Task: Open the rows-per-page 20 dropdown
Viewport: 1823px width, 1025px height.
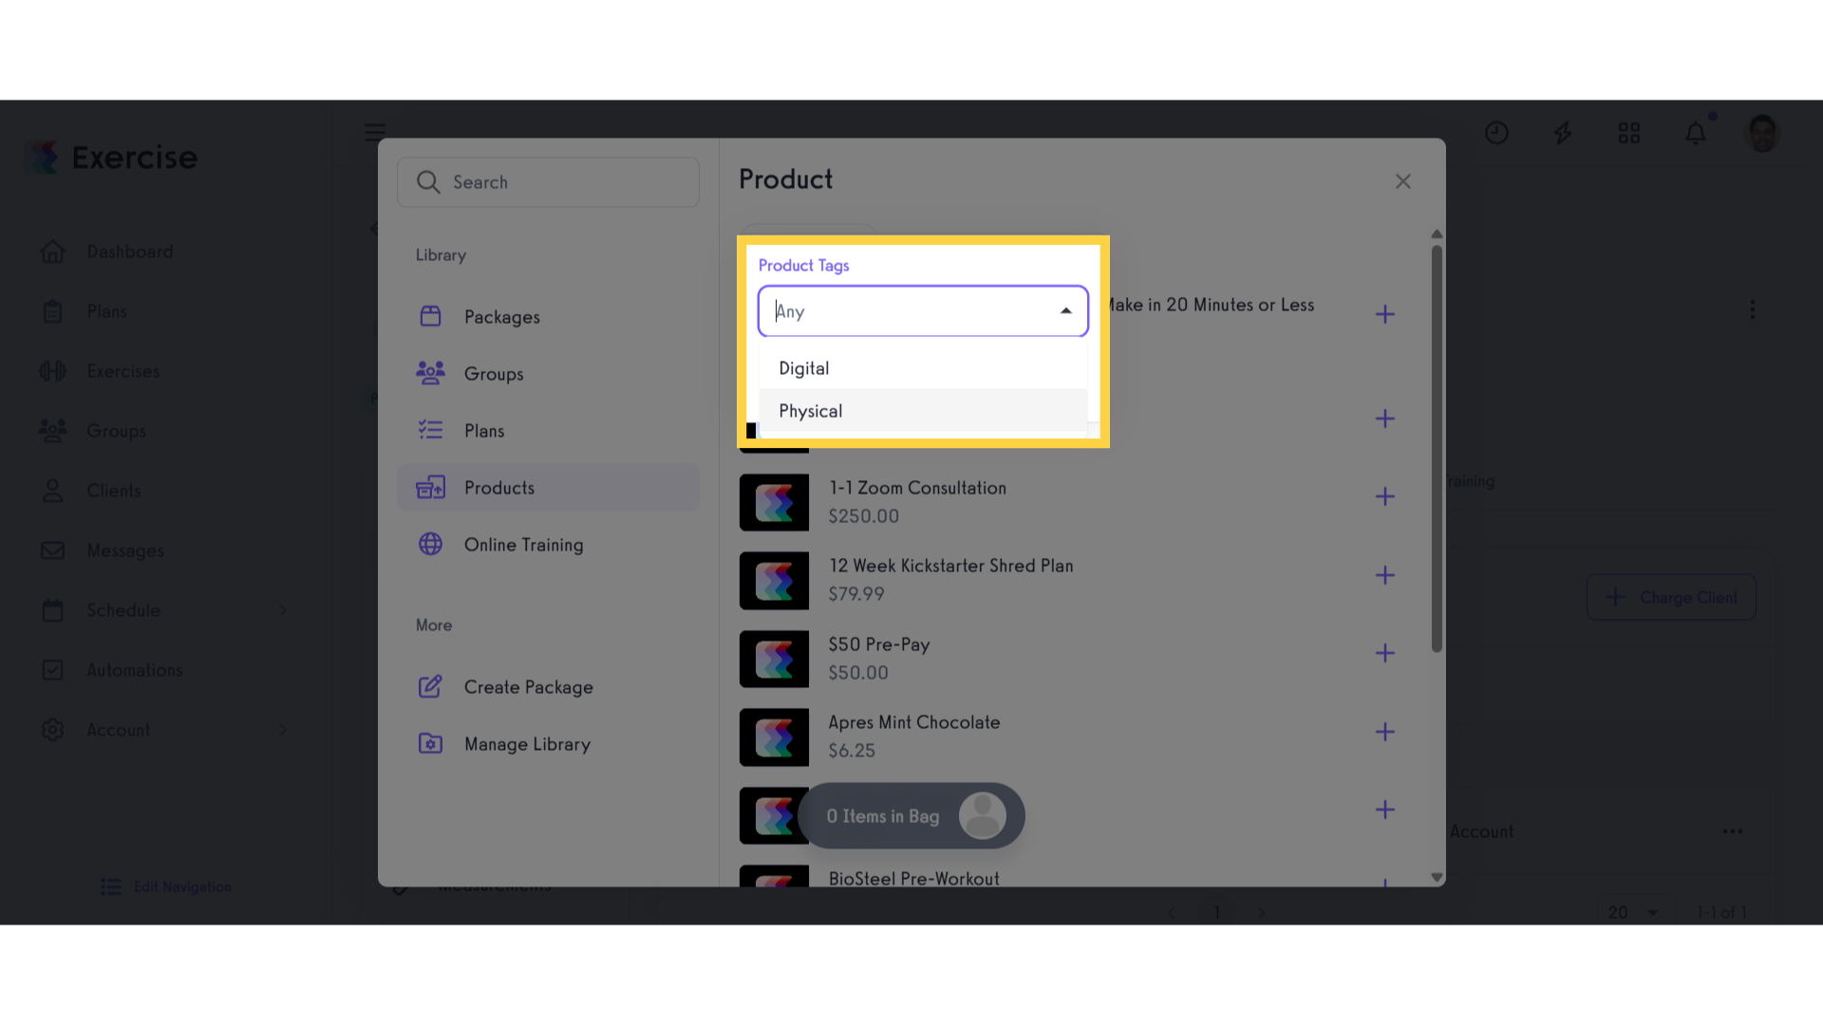Action: (1633, 912)
